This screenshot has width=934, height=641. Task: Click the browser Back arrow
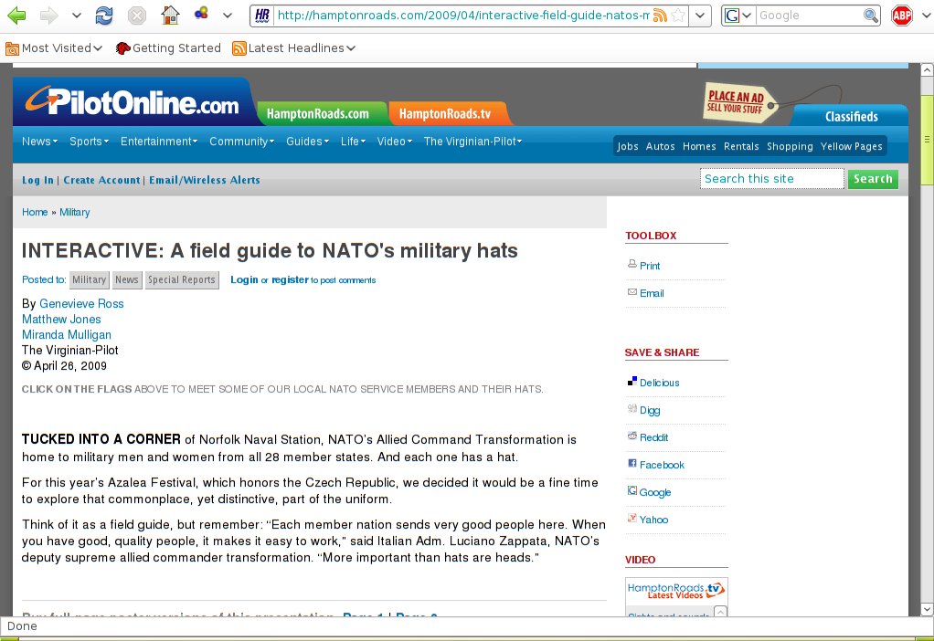16,16
